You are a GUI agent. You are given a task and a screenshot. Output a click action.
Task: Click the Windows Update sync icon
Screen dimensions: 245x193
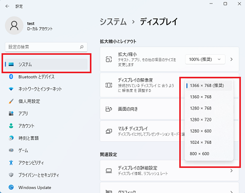(x=11, y=187)
